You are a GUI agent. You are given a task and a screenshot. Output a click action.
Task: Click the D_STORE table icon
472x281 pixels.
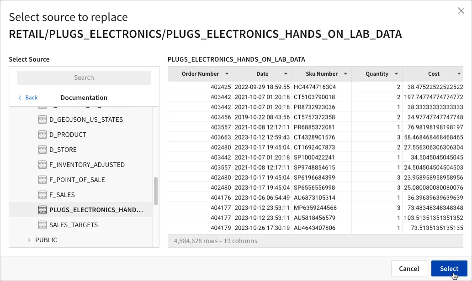pos(42,150)
